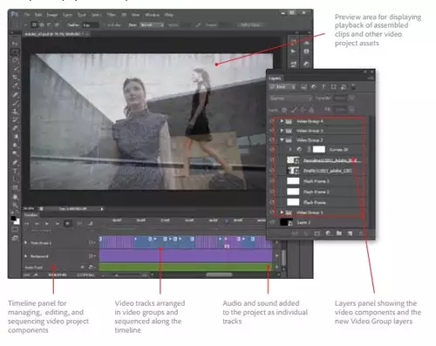Hide the Video Group 3 layer
Image resolution: width=436 pixels, height=346 pixels.
tap(272, 131)
